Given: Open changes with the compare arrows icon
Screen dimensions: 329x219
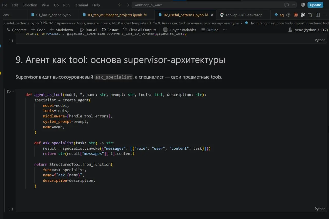Looking at the screenshot, I should click(310, 15).
